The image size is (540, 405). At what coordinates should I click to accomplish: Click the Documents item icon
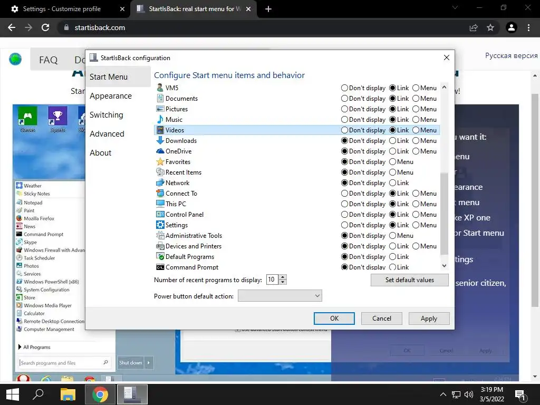click(x=160, y=99)
